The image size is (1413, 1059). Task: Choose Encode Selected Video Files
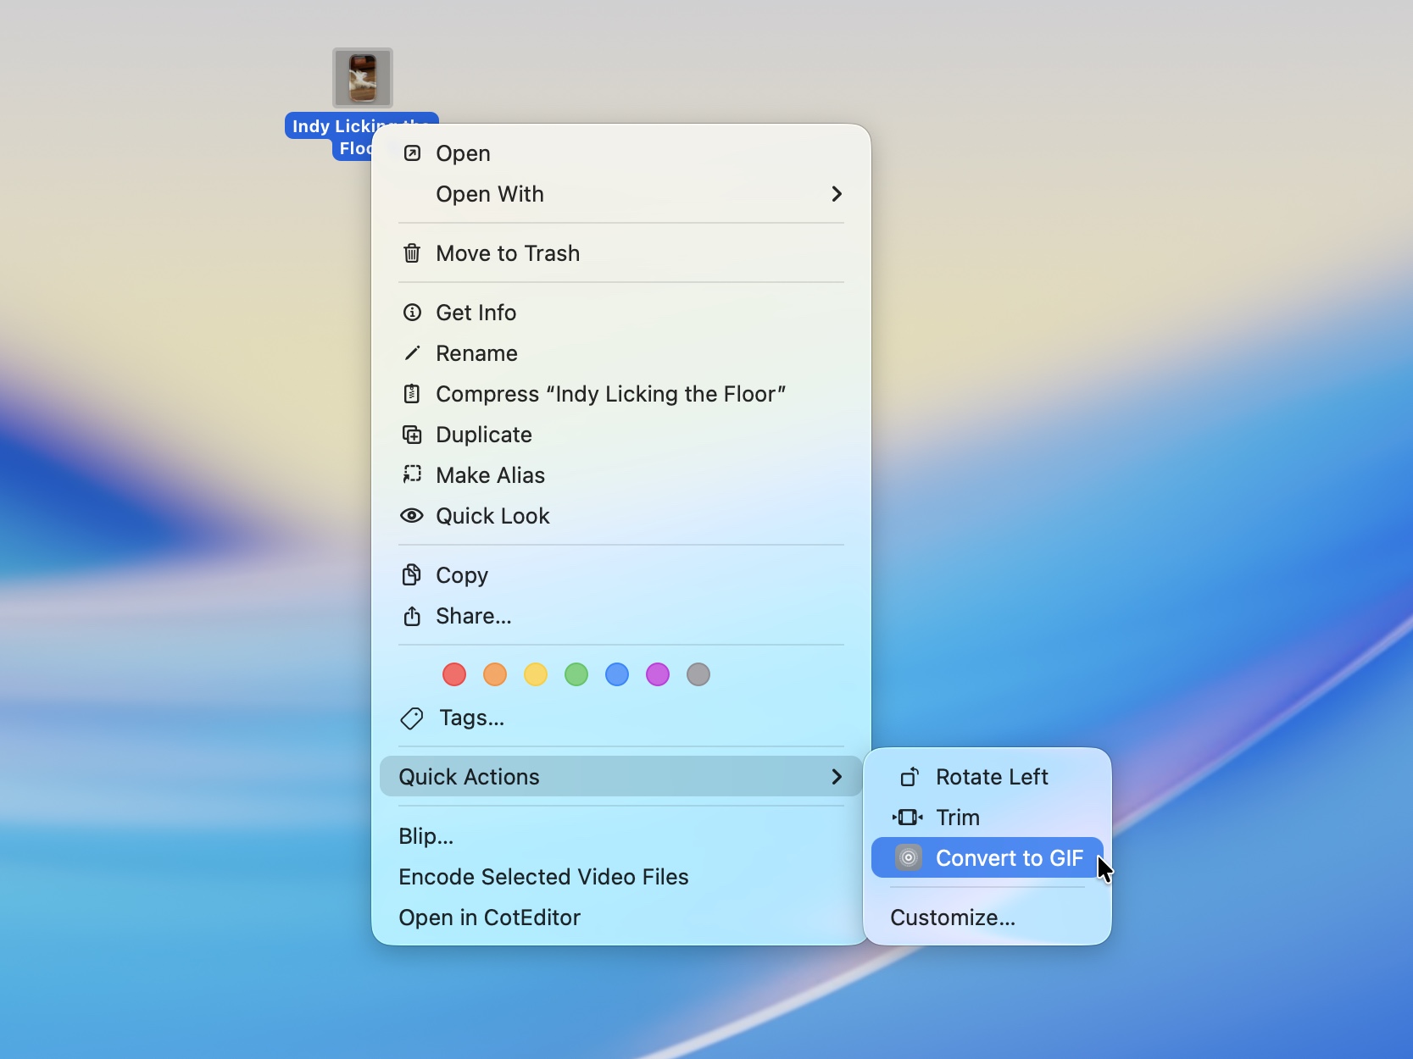543,877
